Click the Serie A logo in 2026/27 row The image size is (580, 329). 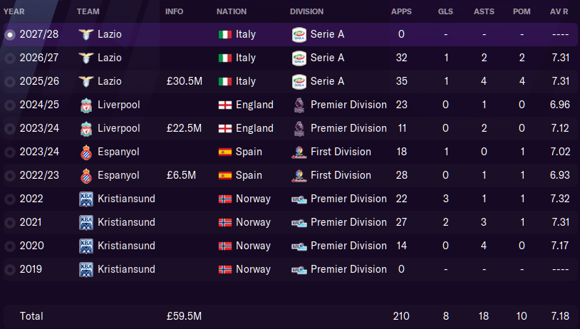tap(299, 58)
